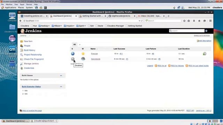Click sunny weather icon of FirstJob
The height and width of the screenshot is (125, 223).
[83, 53]
